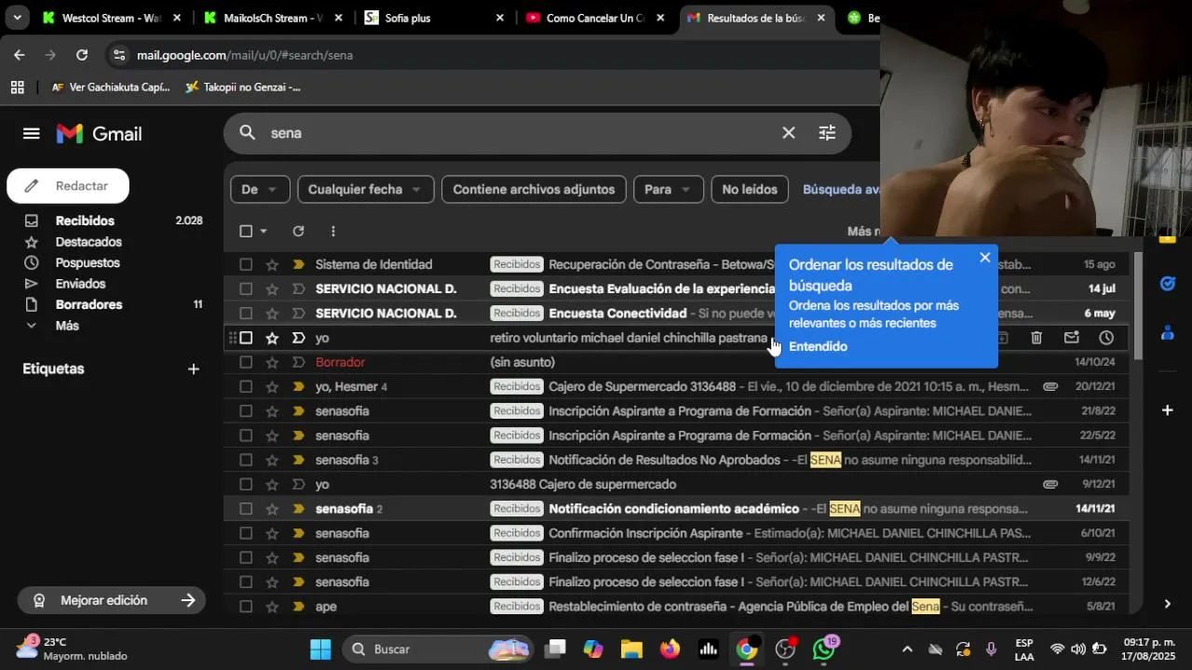This screenshot has height=670, width=1192.
Task: Mark importance on the Borrador row
Action: [x=298, y=362]
